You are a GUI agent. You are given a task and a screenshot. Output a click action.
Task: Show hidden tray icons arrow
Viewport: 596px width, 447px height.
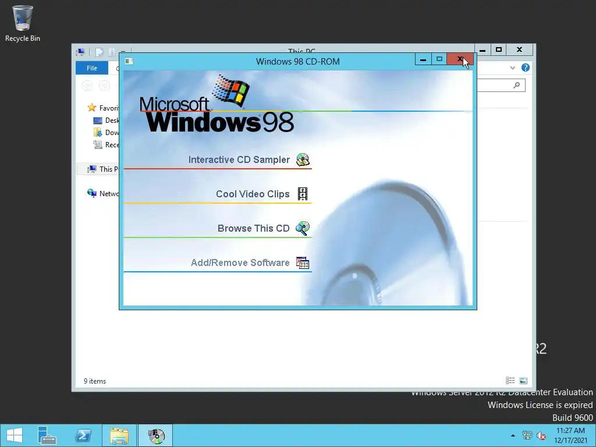click(x=513, y=435)
